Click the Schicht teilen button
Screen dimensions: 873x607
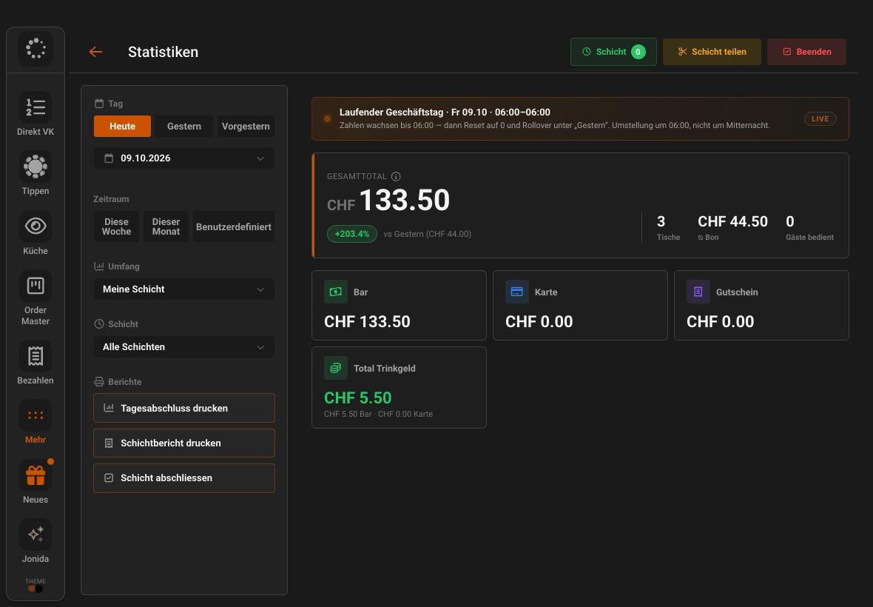point(712,52)
